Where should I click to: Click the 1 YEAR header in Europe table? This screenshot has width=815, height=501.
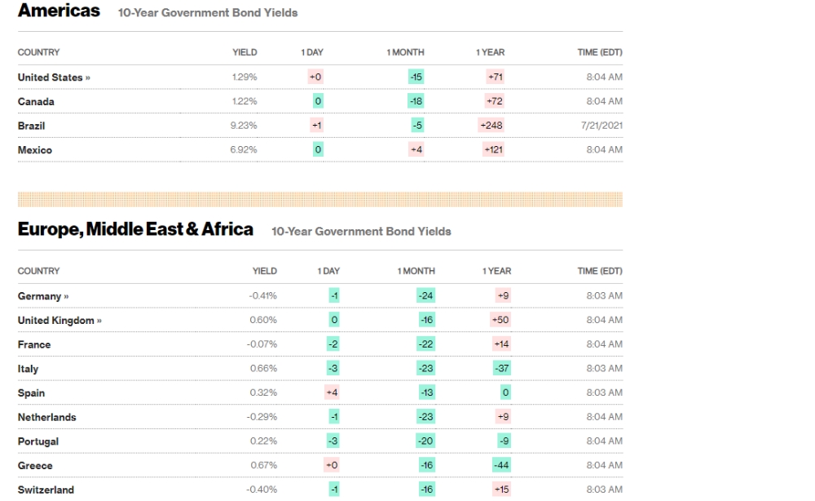(497, 271)
